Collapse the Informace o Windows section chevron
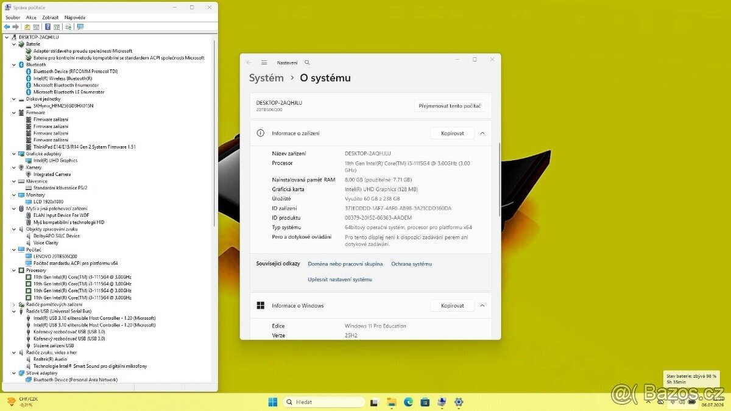Viewport: 731px width, 411px height. [x=482, y=306]
